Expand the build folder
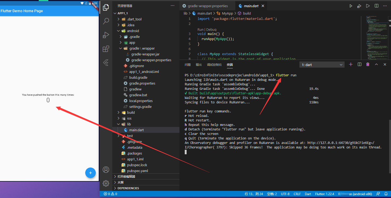Screen dimensions: 391x198 click(118, 112)
